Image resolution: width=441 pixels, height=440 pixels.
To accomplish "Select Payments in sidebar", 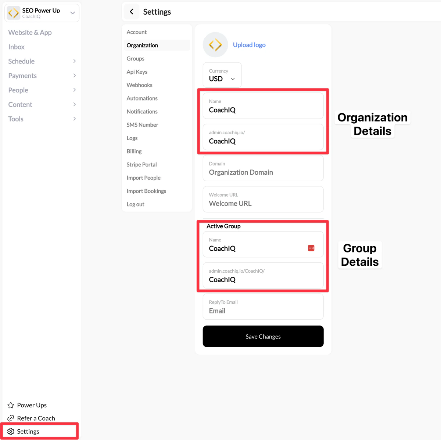I will (22, 76).
